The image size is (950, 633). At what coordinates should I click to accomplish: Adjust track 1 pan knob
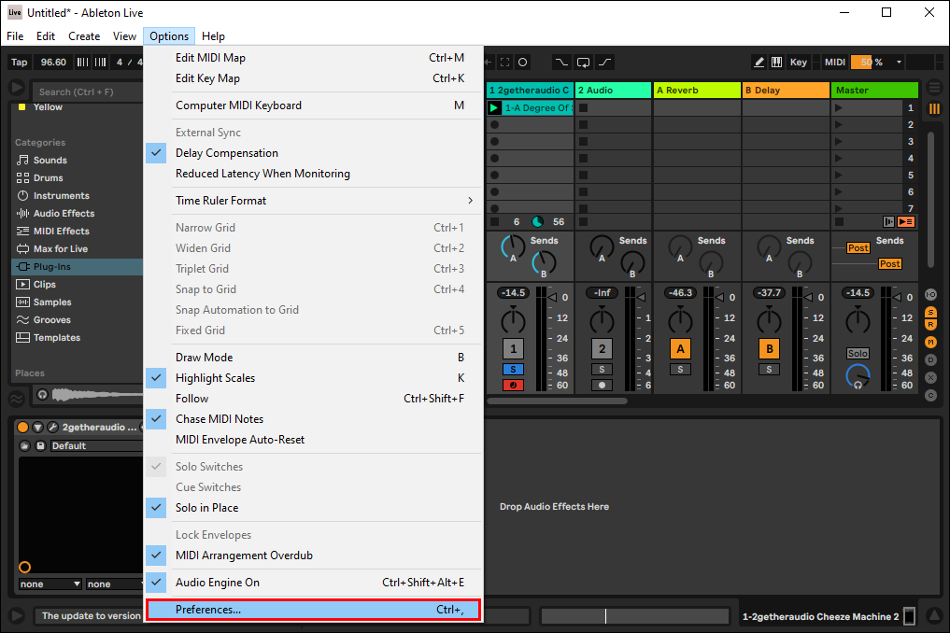coord(513,320)
